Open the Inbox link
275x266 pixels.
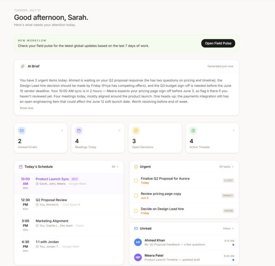(x=227, y=228)
